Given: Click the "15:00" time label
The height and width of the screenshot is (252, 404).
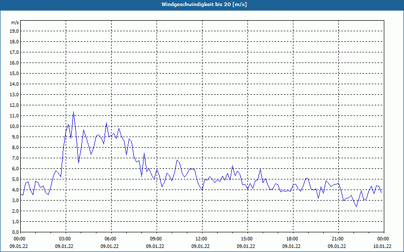Looking at the screenshot, I should coord(247,239).
